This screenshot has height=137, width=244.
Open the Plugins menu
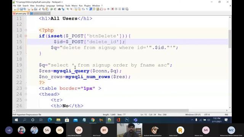point(87,6)
